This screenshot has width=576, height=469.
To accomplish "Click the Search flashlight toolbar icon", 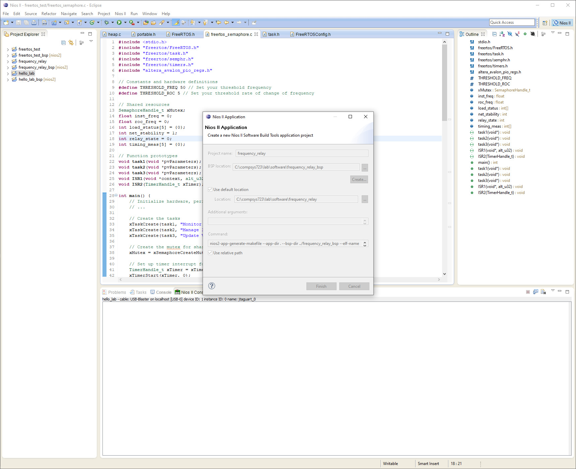I will pyautogui.click(x=162, y=22).
